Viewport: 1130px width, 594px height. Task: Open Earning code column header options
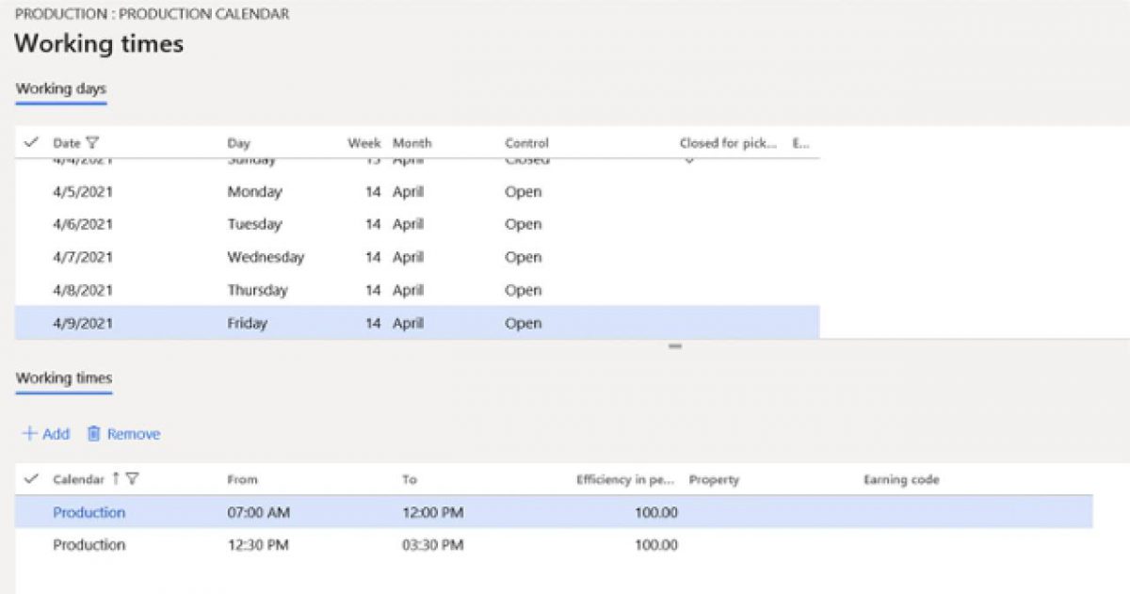[899, 479]
